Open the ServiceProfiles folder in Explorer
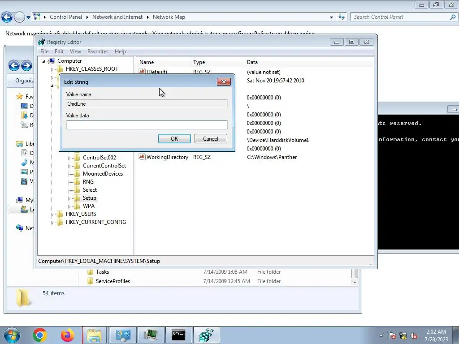459x344 pixels. click(113, 281)
